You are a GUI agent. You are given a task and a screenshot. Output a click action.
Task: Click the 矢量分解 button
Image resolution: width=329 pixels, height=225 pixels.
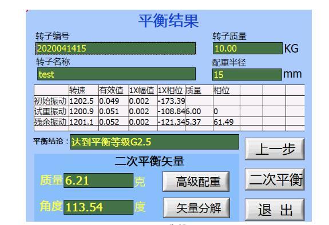point(196,208)
